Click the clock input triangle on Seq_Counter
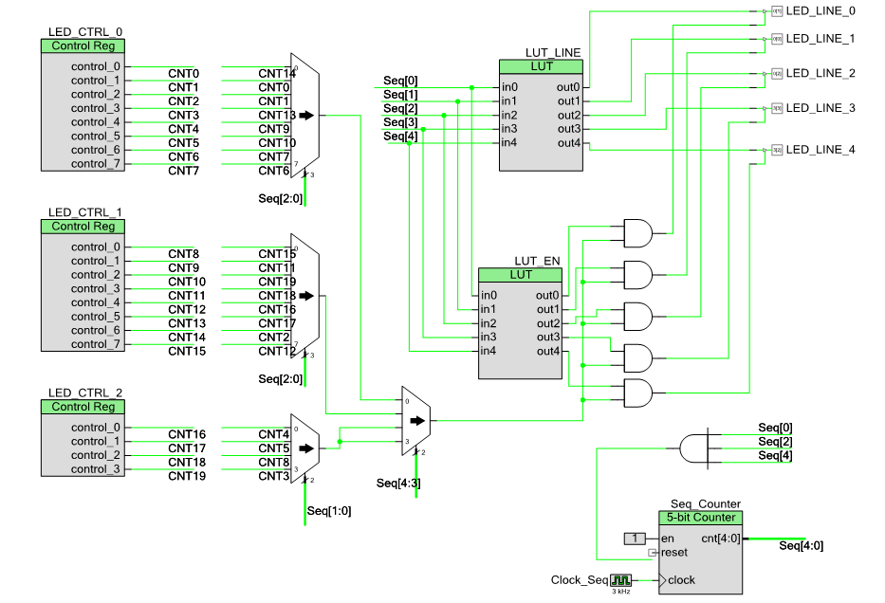This screenshot has width=885, height=603. [x=663, y=580]
